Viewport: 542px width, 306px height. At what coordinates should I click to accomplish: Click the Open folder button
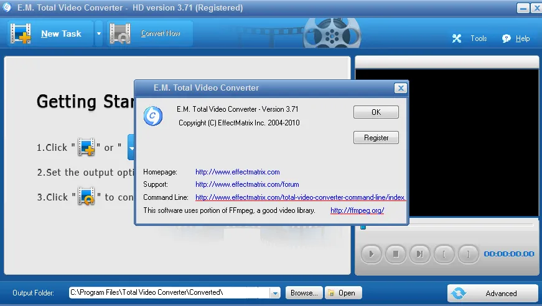[343, 293]
